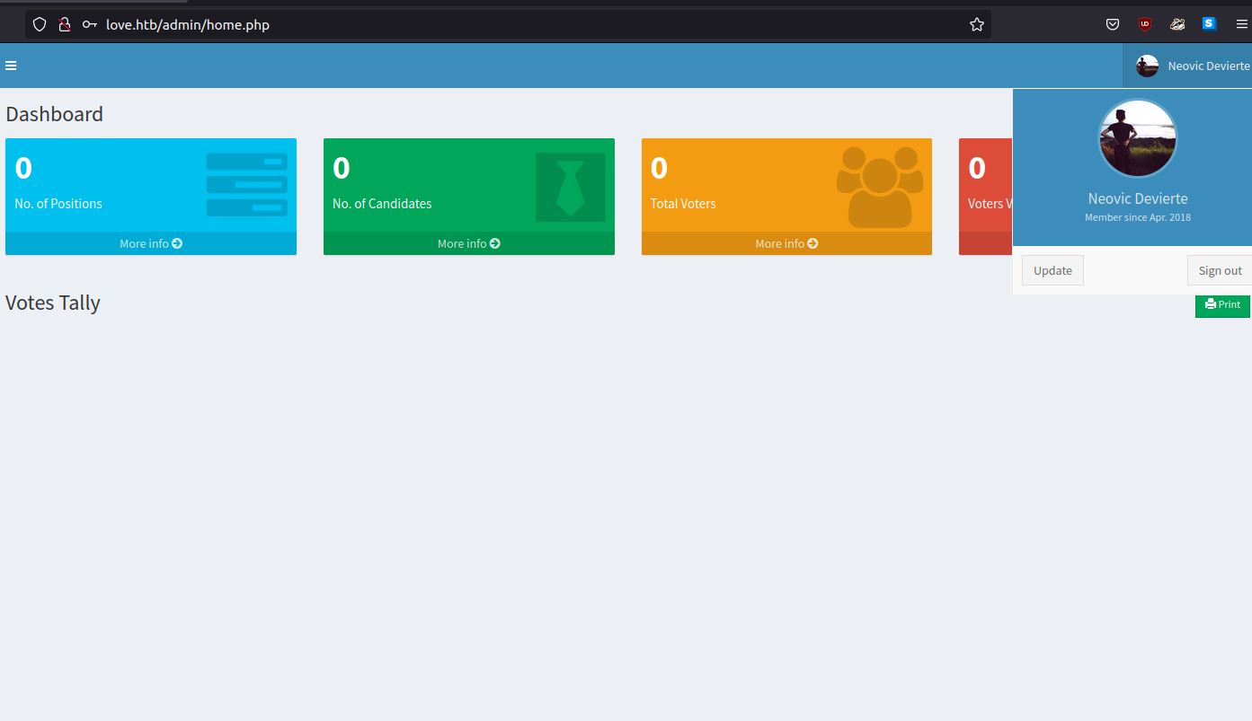Click the bookmark star in address bar
This screenshot has width=1252, height=721.
point(977,25)
